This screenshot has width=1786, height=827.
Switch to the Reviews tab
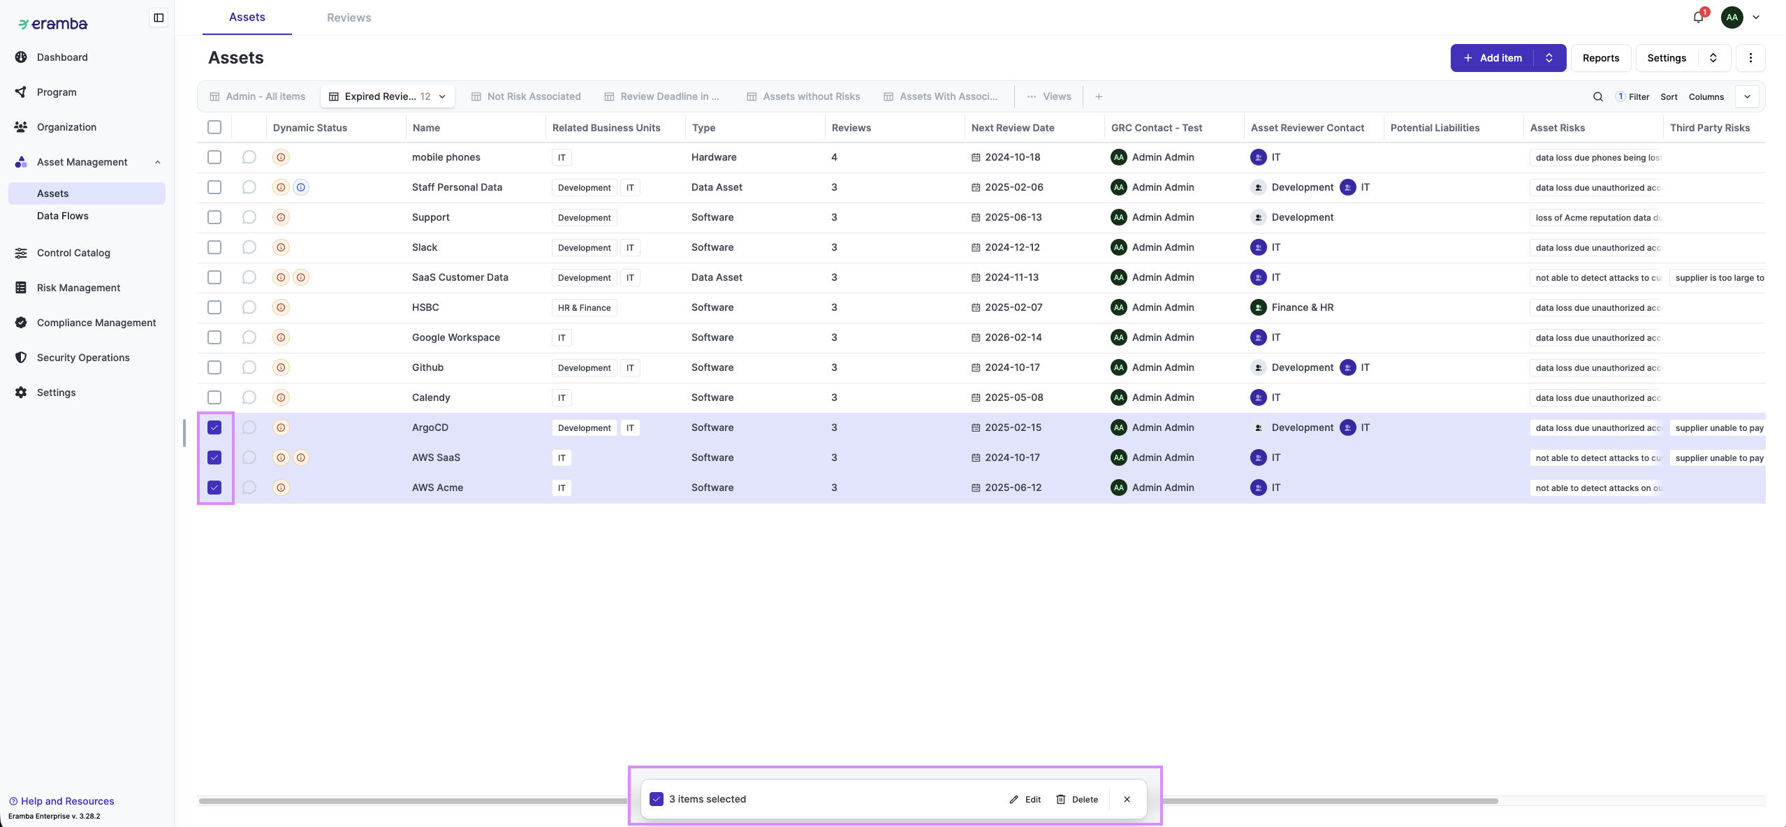(349, 17)
